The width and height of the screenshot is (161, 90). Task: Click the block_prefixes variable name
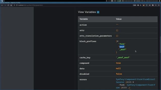[88, 41]
